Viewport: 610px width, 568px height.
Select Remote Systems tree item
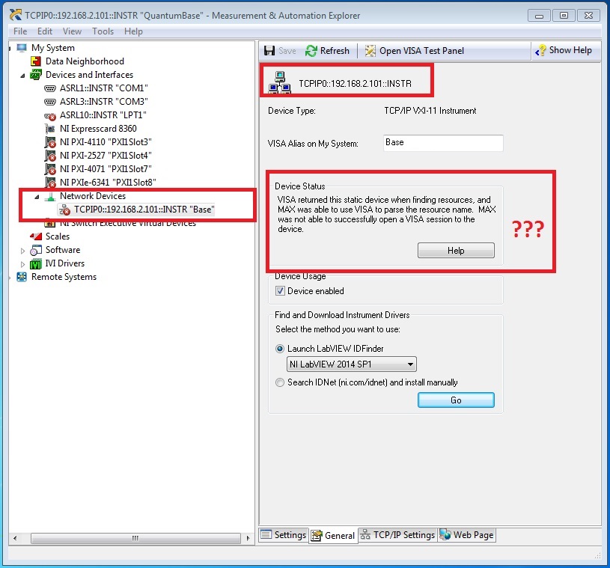point(64,277)
